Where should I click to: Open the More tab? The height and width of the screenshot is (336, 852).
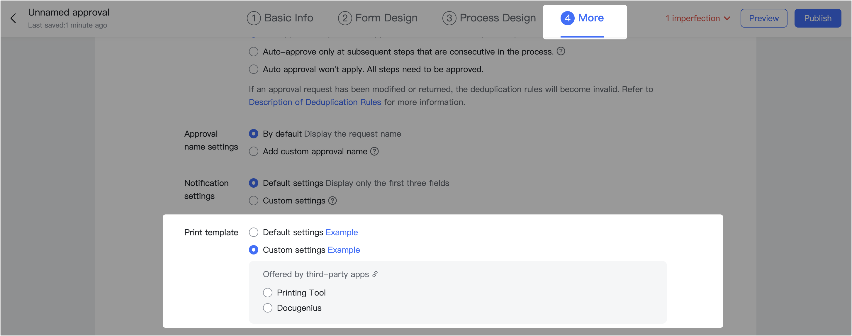[x=582, y=18]
